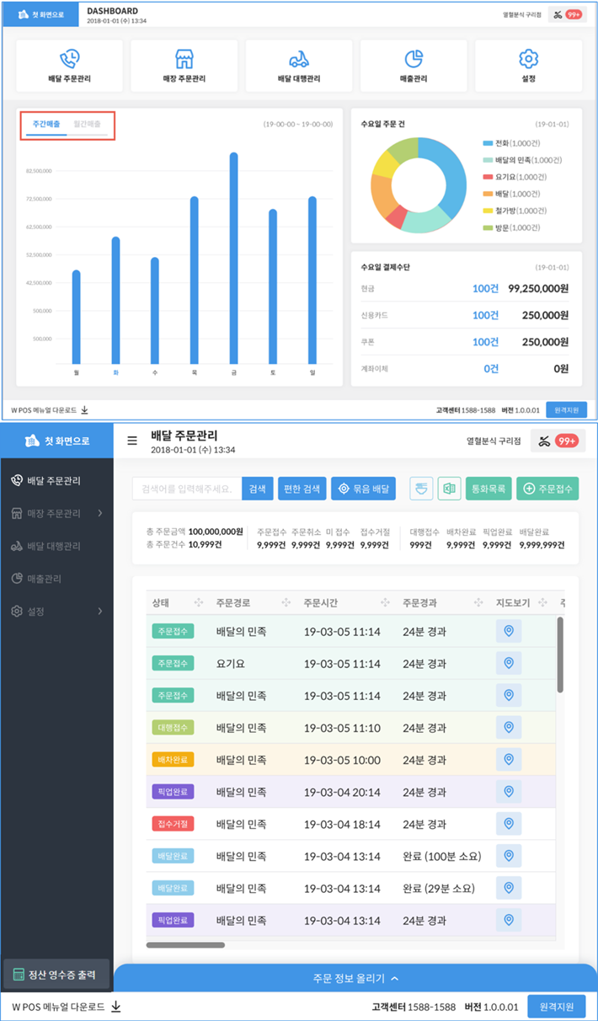
Task: Click the move handle on the 지도보기 column
Action: [543, 602]
